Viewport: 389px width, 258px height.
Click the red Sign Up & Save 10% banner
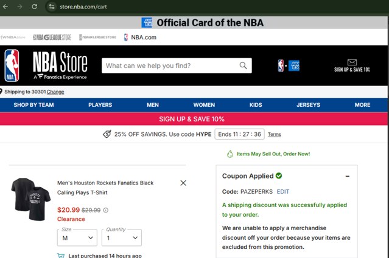point(194,119)
